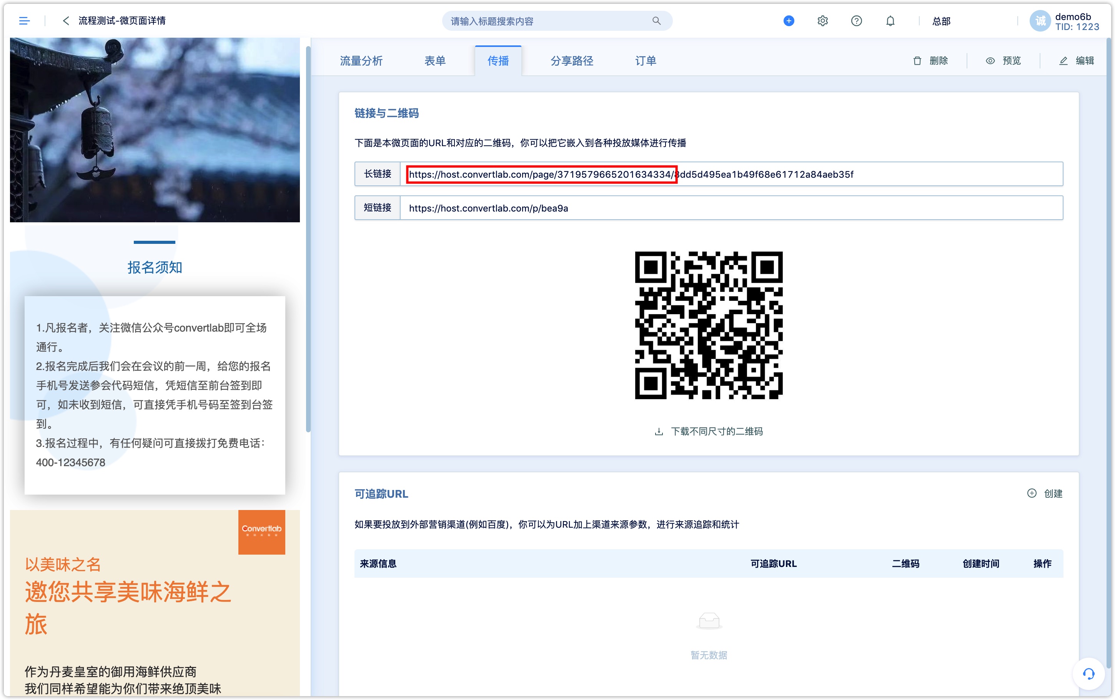Click the user avatar icon
This screenshot has height=700, width=1115.
click(1040, 21)
